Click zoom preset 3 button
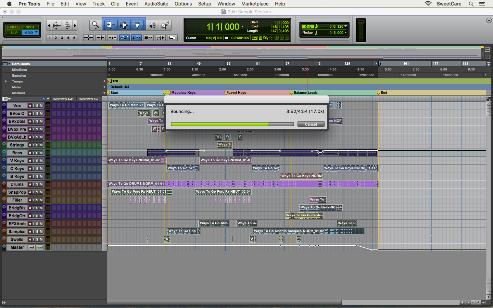The height and width of the screenshot is (308, 493). click(x=62, y=38)
